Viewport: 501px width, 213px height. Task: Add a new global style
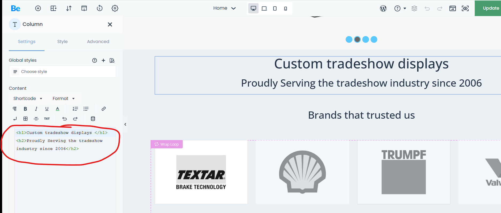coord(103,60)
